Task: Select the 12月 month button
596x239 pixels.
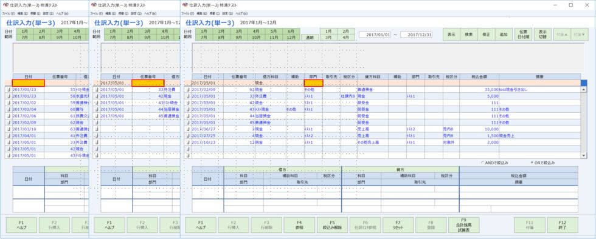Action: coord(291,38)
